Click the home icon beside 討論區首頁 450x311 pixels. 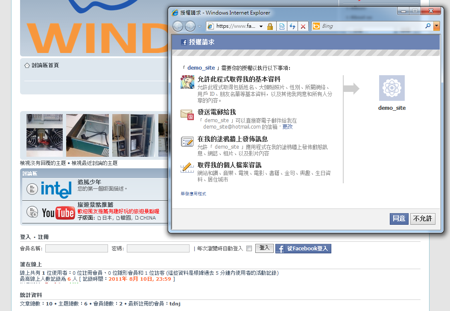click(x=27, y=65)
